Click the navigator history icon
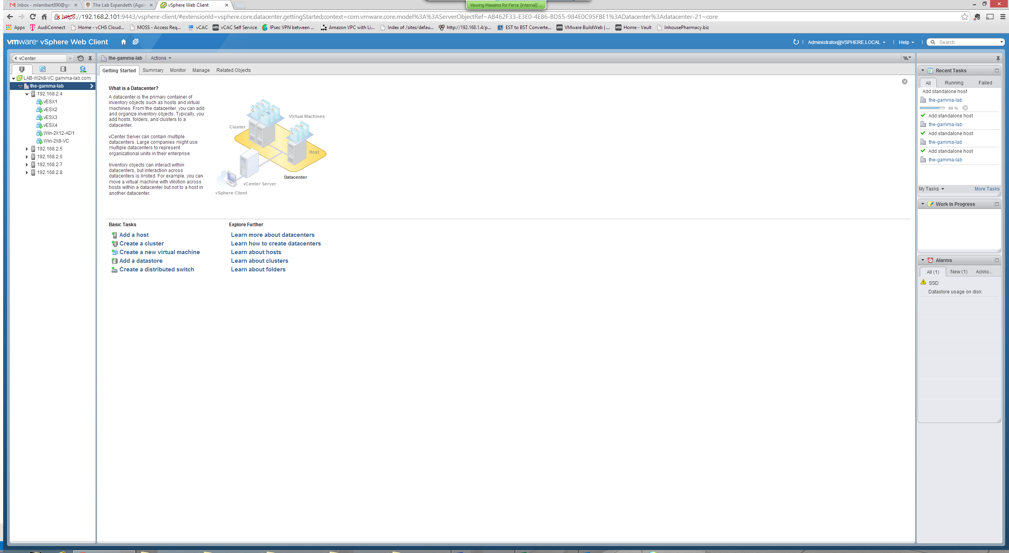This screenshot has height=553, width=1009. coord(81,58)
